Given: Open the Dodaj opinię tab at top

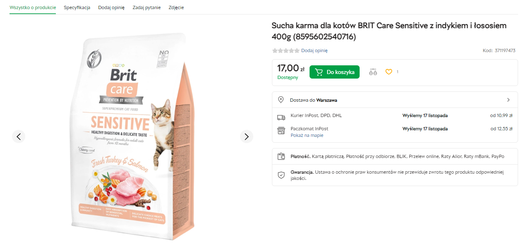Looking at the screenshot, I should pos(111,7).
